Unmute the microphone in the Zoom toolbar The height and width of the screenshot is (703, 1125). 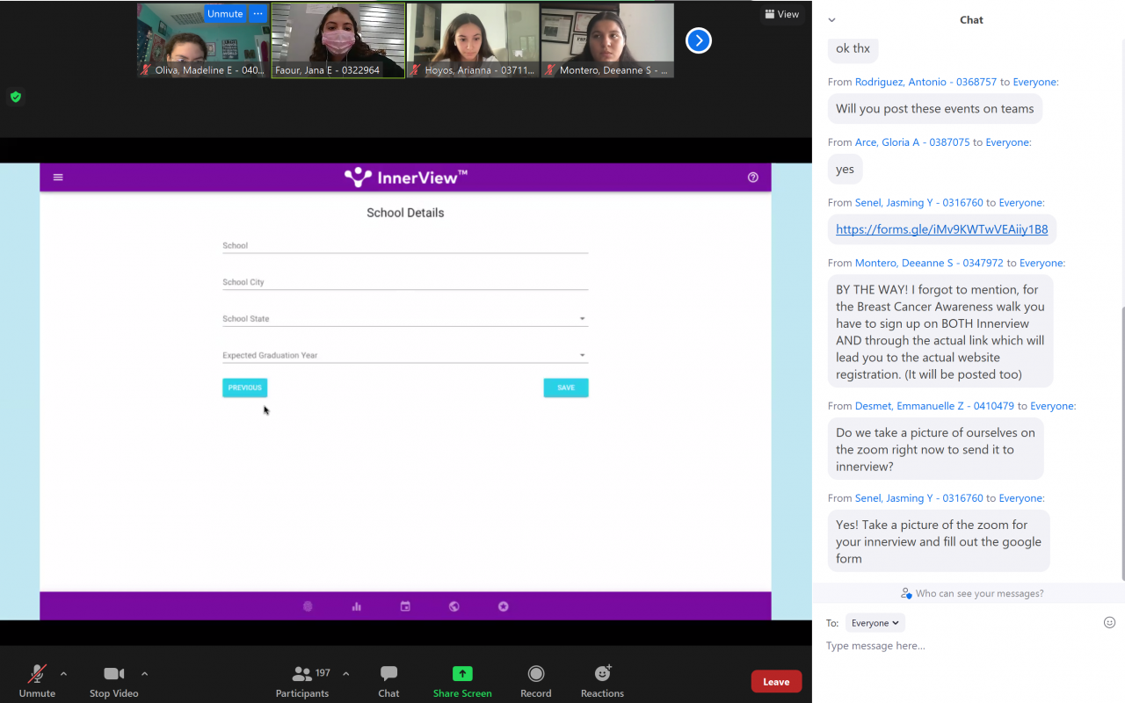(x=37, y=681)
